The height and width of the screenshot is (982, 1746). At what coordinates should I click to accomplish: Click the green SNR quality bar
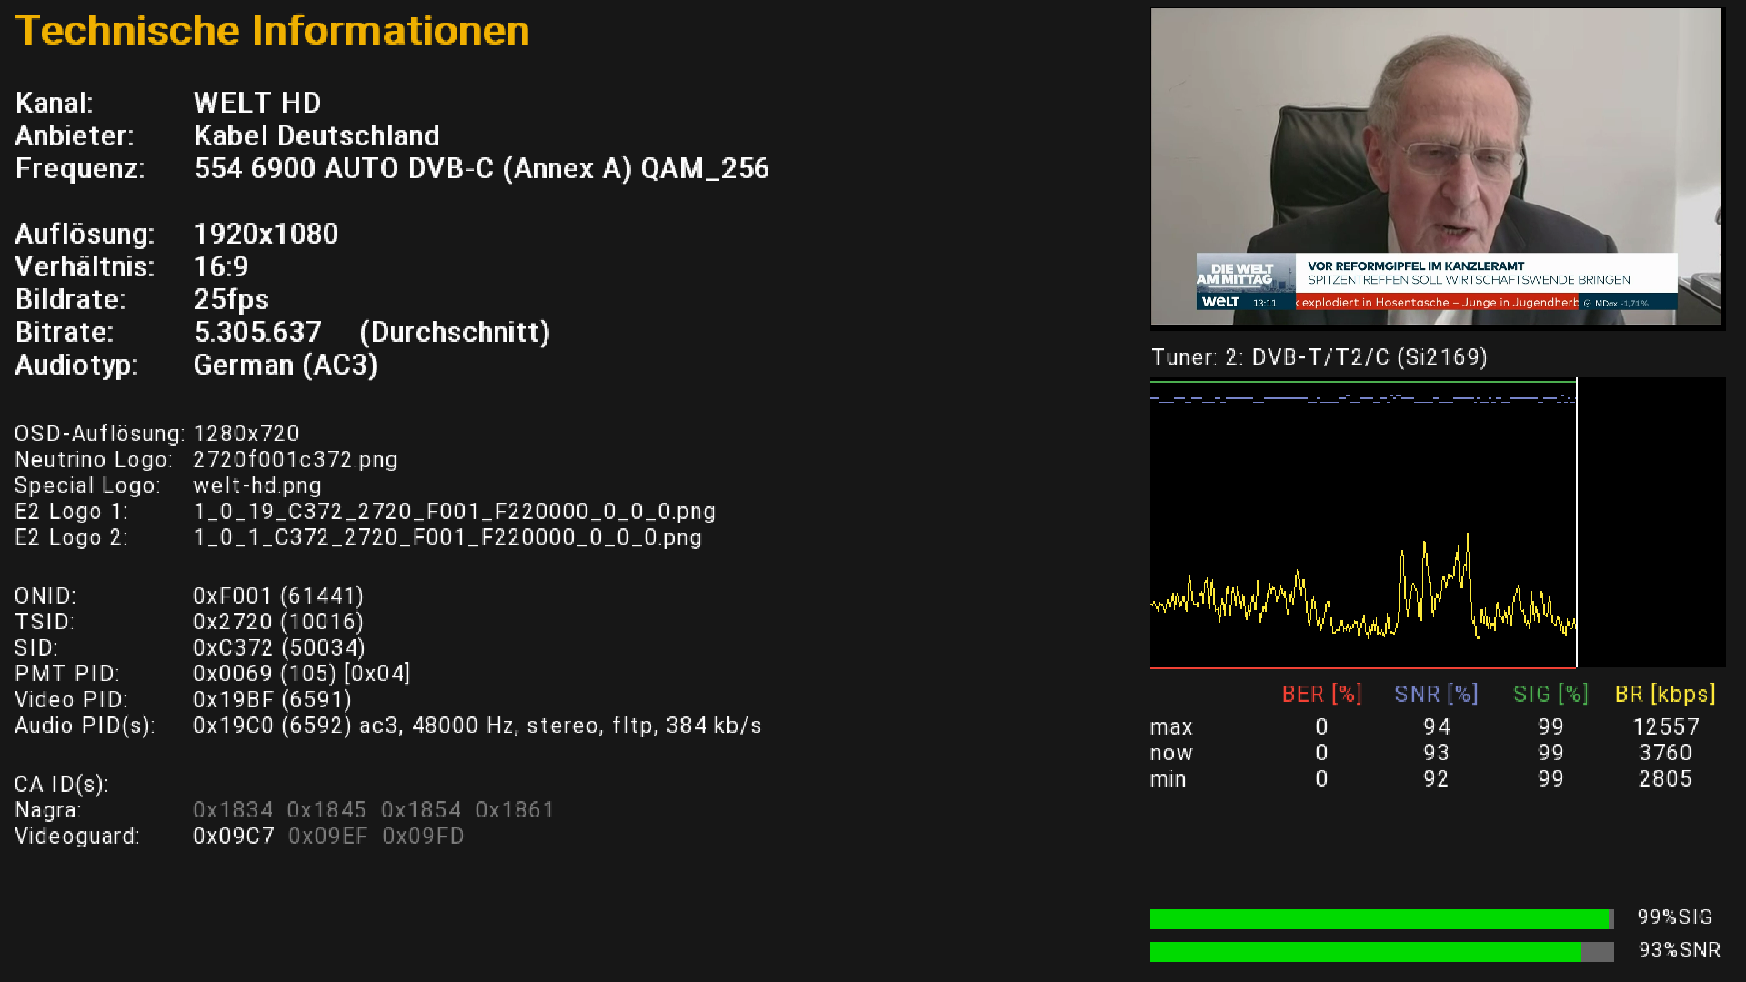[x=1381, y=952]
